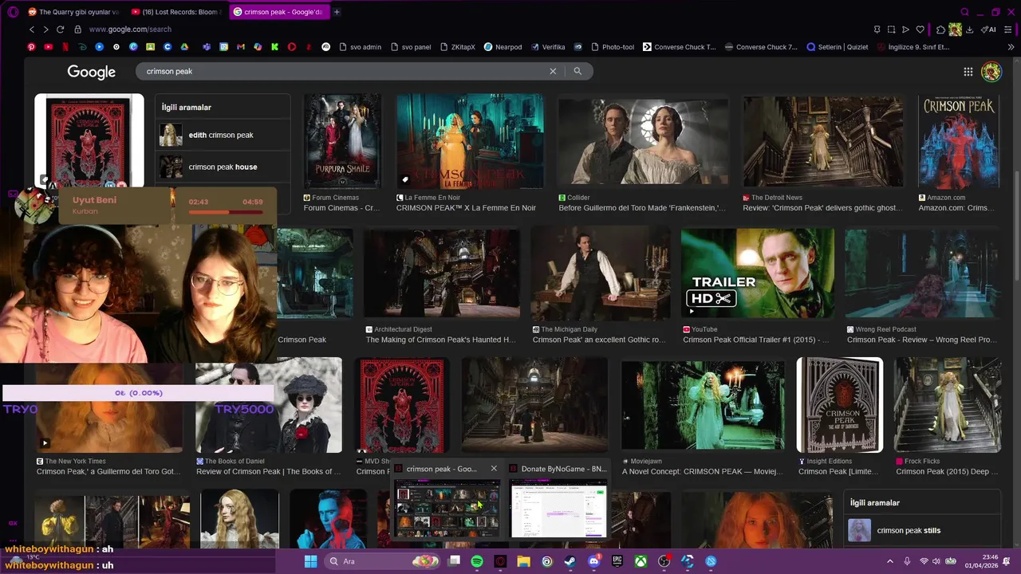
Task: Click the Google logo
Action: (x=91, y=72)
